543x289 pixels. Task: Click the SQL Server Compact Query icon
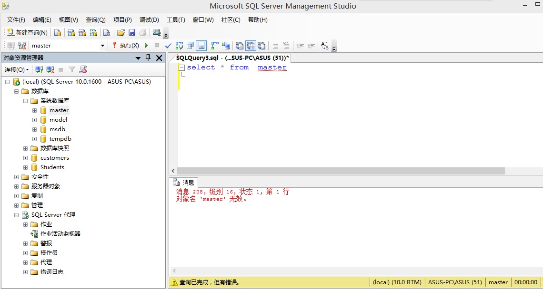[x=107, y=32]
